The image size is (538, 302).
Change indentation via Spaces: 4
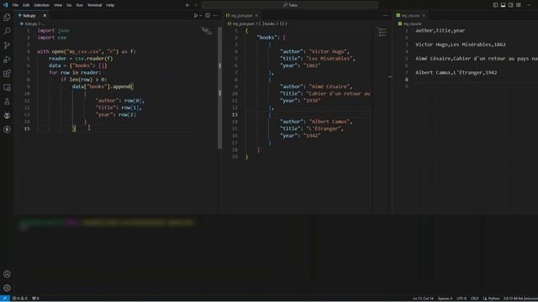445,299
